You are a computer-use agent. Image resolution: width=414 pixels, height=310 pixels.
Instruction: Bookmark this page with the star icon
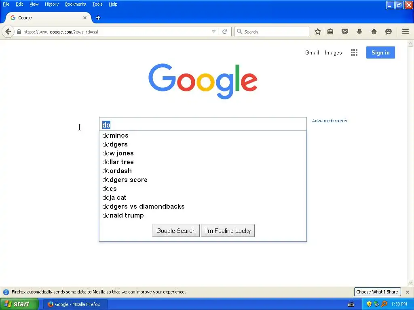coord(318,32)
